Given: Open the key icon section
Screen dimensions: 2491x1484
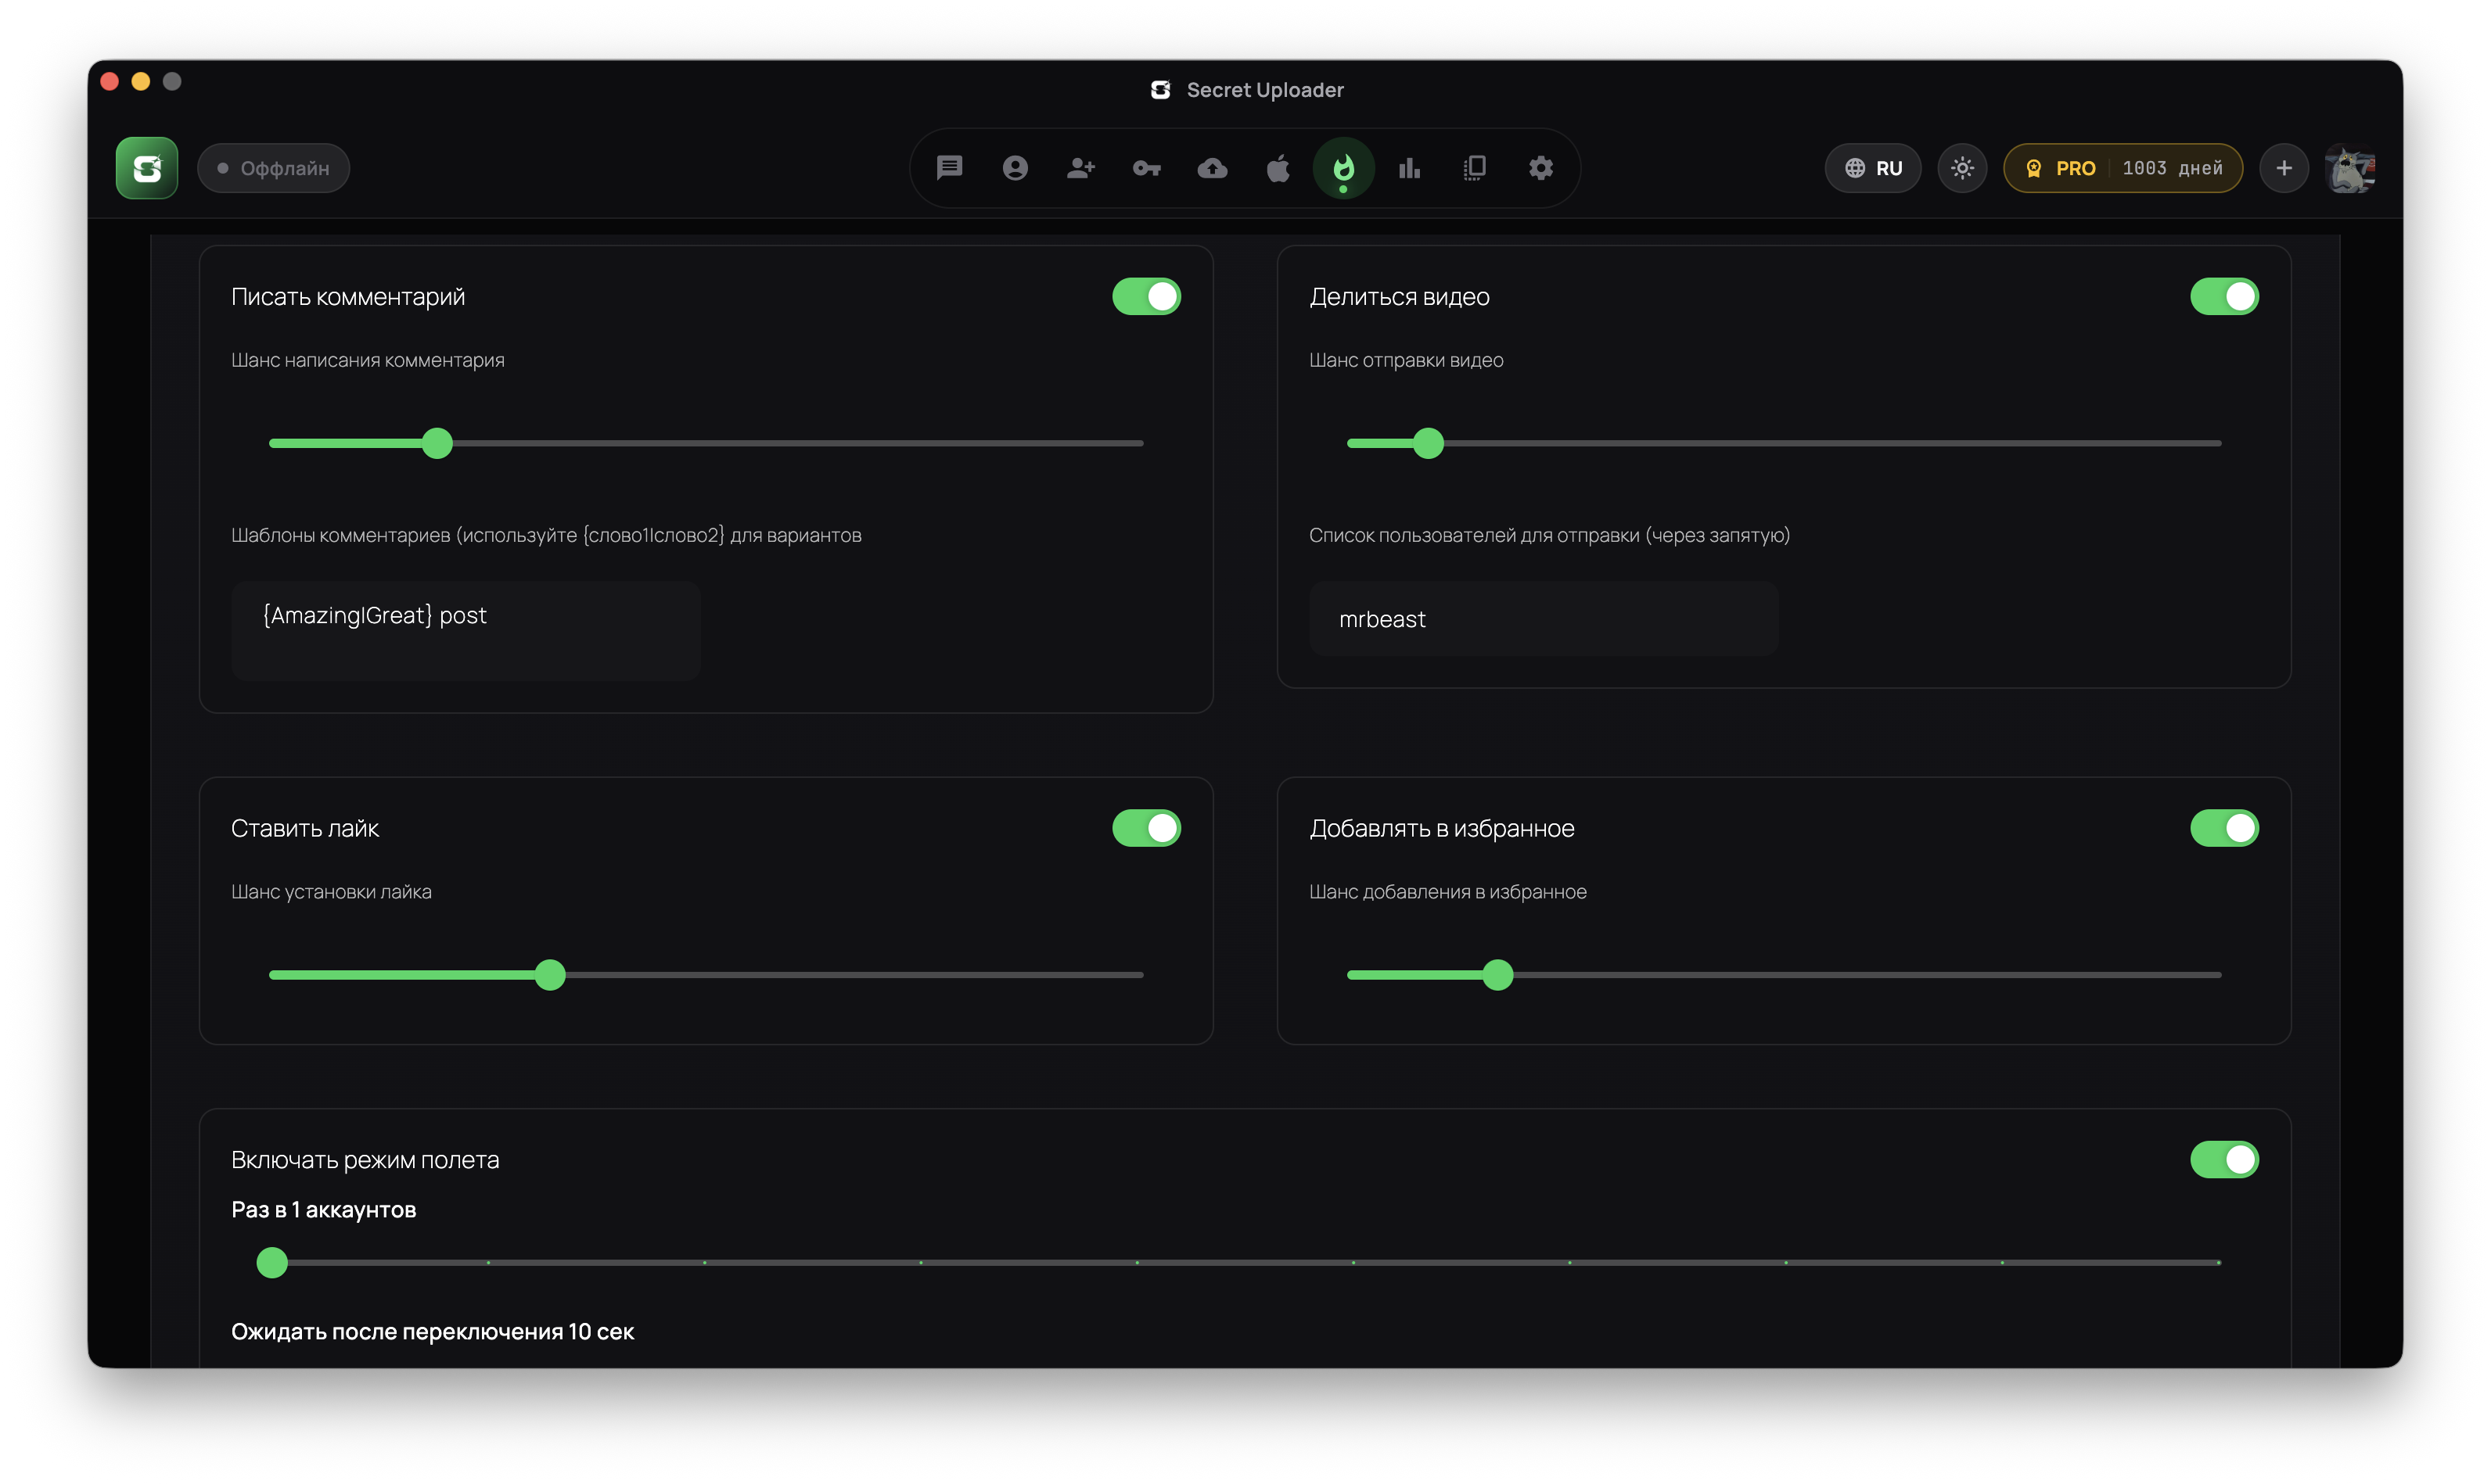Looking at the screenshot, I should 1146,168.
